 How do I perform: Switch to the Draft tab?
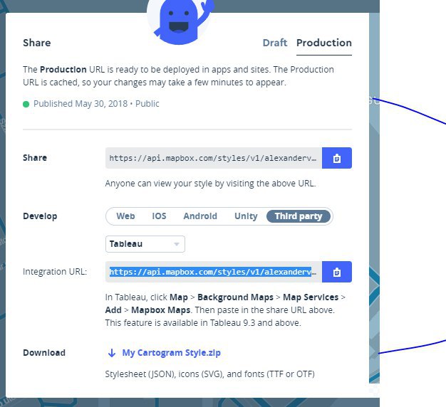[275, 43]
